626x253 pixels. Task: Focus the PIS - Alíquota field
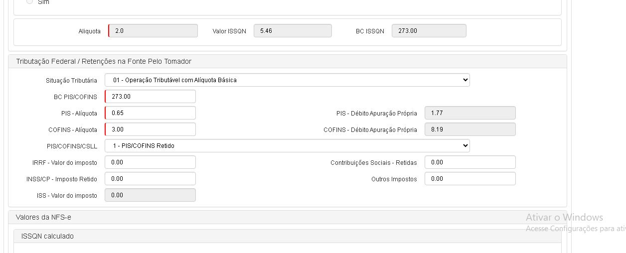pos(151,113)
